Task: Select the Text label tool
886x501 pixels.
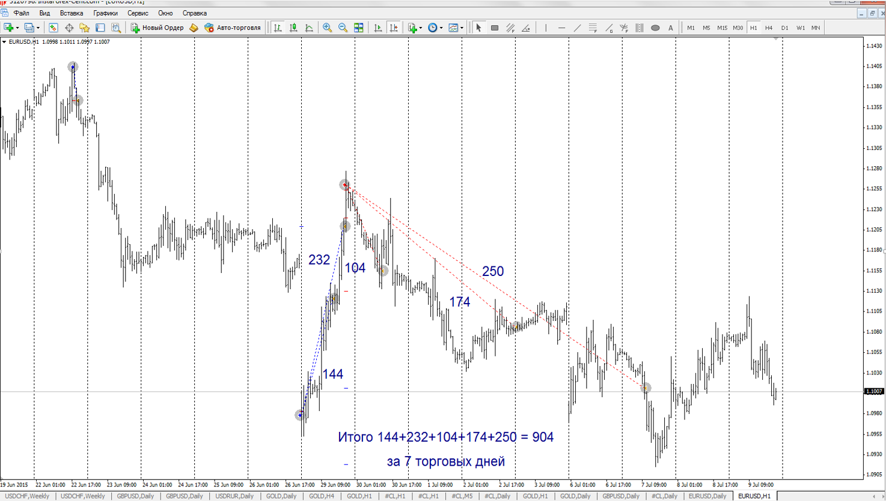Action: click(x=671, y=28)
